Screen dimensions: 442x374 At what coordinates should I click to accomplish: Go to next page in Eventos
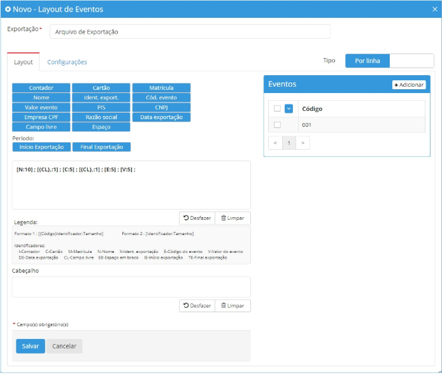[303, 143]
